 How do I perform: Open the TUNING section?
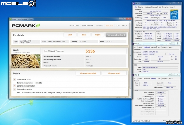99,26
